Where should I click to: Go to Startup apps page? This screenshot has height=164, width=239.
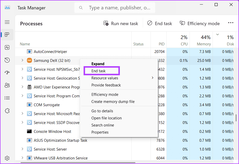coord(7,73)
